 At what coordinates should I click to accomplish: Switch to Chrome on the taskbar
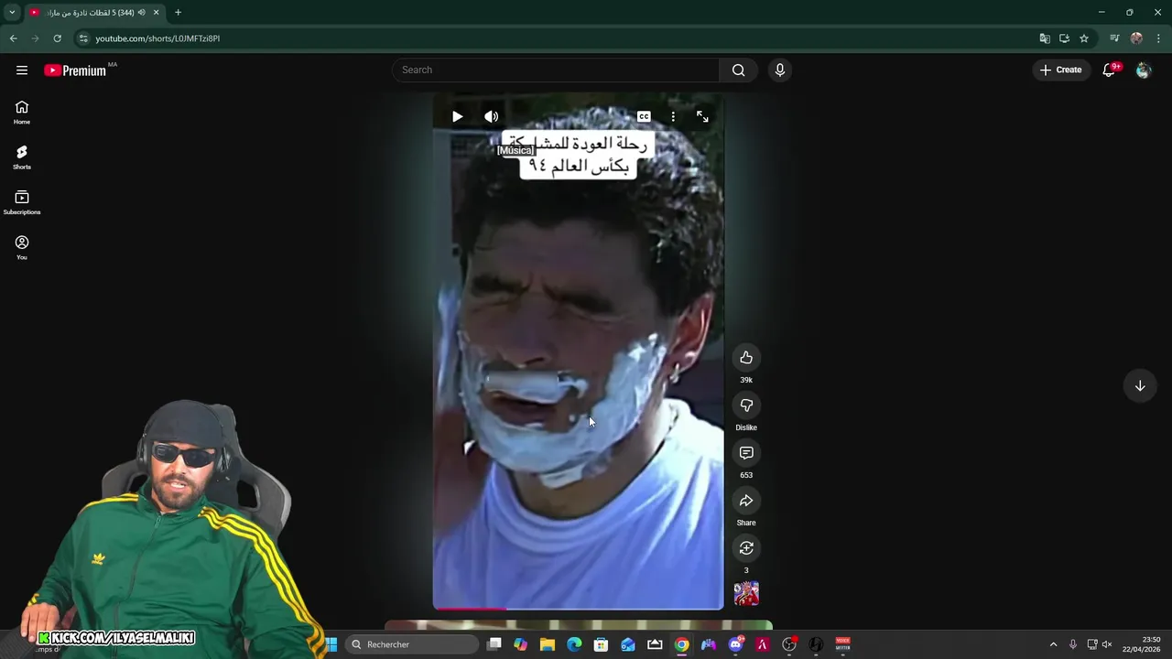682,644
